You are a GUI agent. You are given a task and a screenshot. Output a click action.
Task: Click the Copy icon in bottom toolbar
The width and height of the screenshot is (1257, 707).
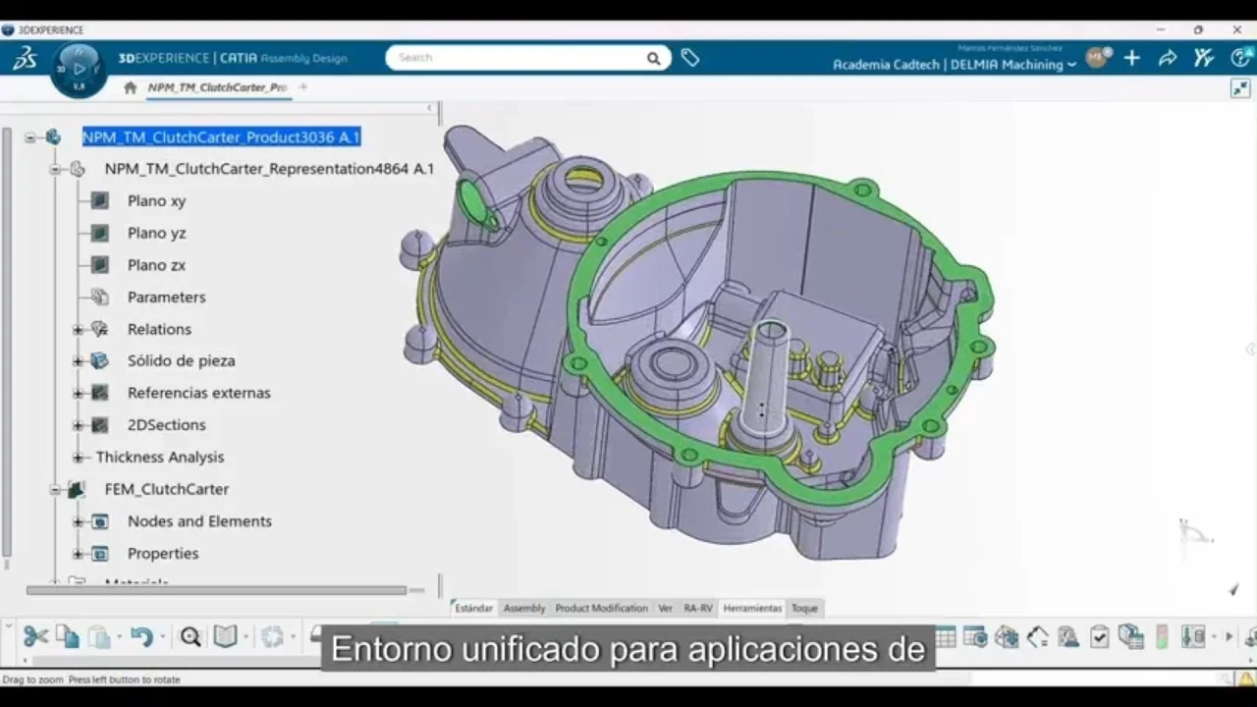tap(68, 636)
